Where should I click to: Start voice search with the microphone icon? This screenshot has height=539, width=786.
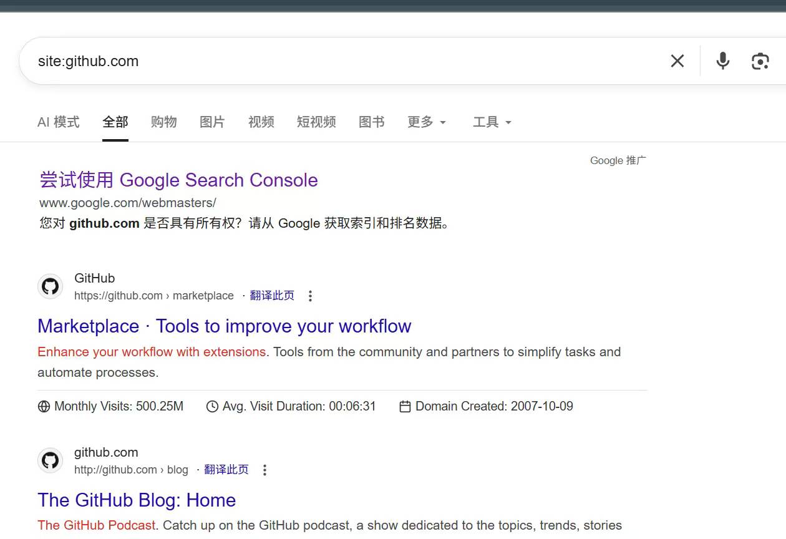(723, 61)
